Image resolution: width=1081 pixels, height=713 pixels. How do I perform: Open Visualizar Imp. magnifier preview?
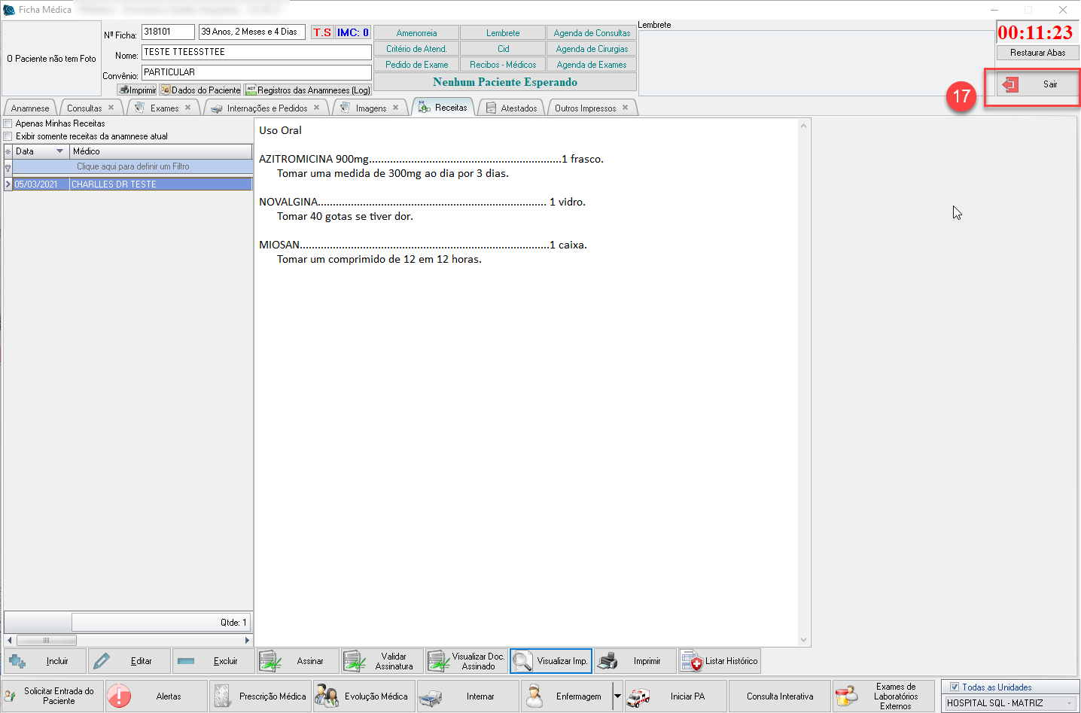(x=522, y=661)
